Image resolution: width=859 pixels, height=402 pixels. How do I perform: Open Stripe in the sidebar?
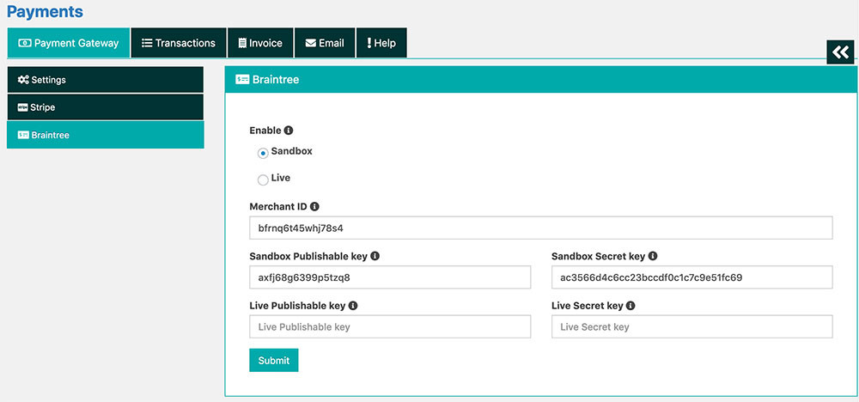pos(105,107)
